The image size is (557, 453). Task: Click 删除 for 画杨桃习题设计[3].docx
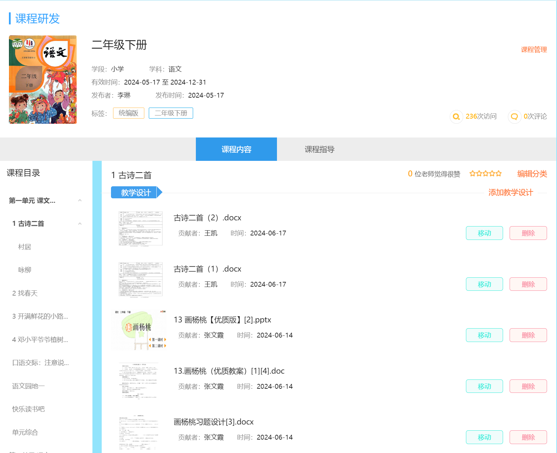click(528, 437)
